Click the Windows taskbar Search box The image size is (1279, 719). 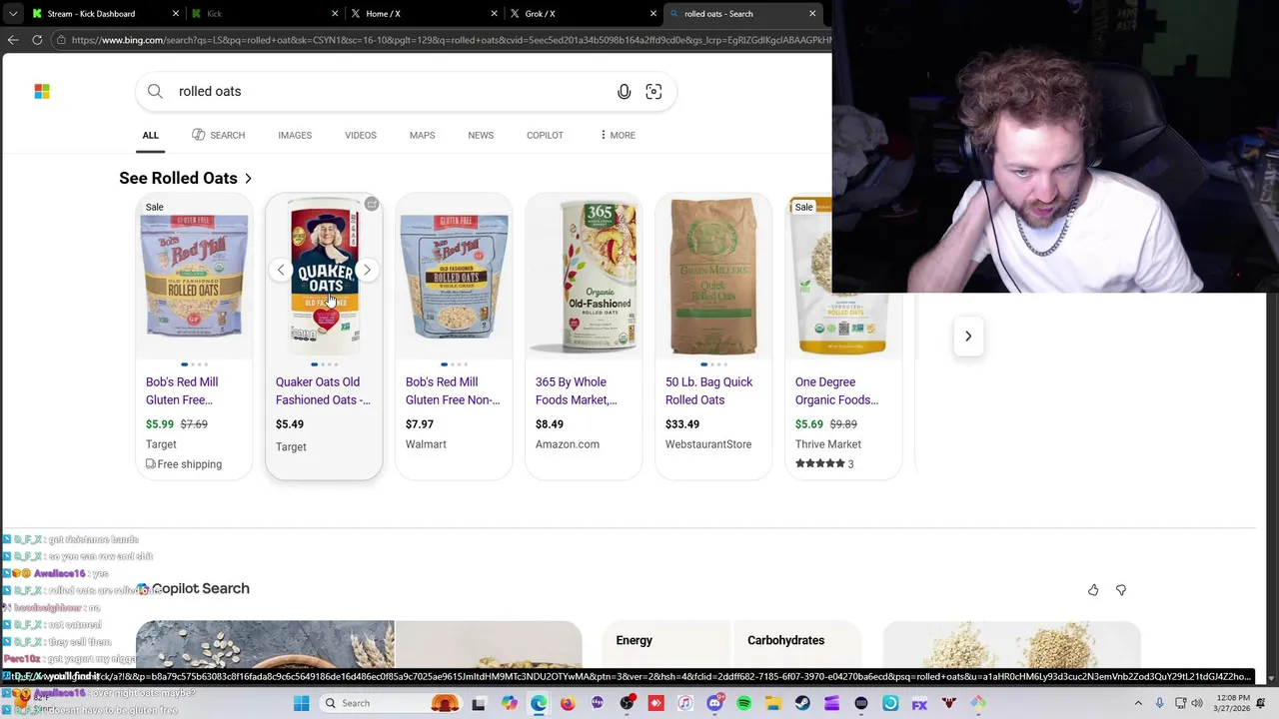(x=390, y=703)
